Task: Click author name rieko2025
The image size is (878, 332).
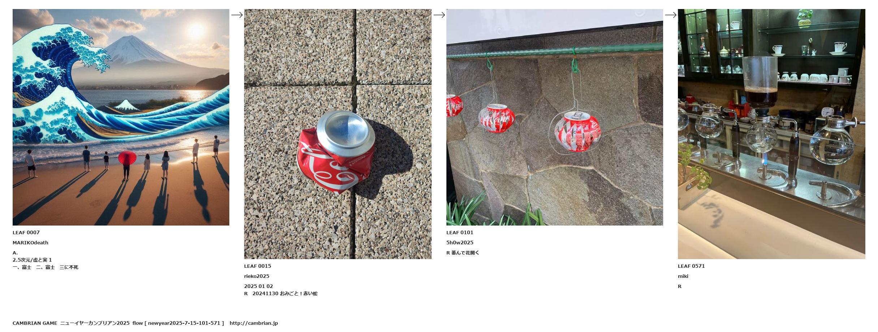Action: click(257, 276)
